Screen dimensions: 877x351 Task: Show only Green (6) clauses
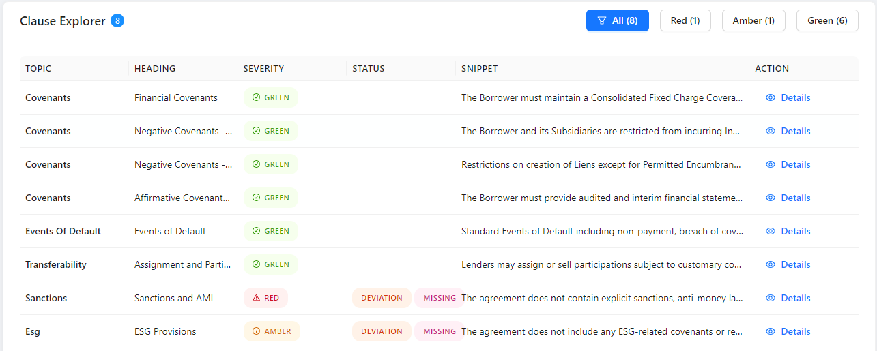pyautogui.click(x=827, y=20)
